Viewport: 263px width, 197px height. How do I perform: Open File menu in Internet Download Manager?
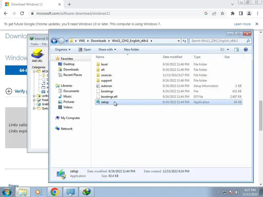(x=44, y=44)
